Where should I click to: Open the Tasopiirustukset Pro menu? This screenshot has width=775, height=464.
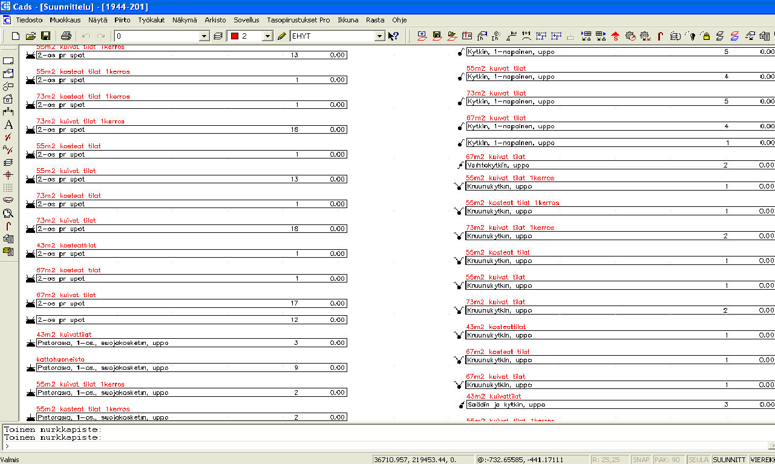tap(298, 20)
